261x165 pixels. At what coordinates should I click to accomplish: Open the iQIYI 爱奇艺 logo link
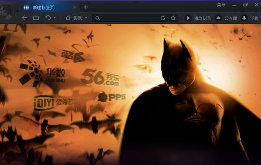tap(53, 103)
